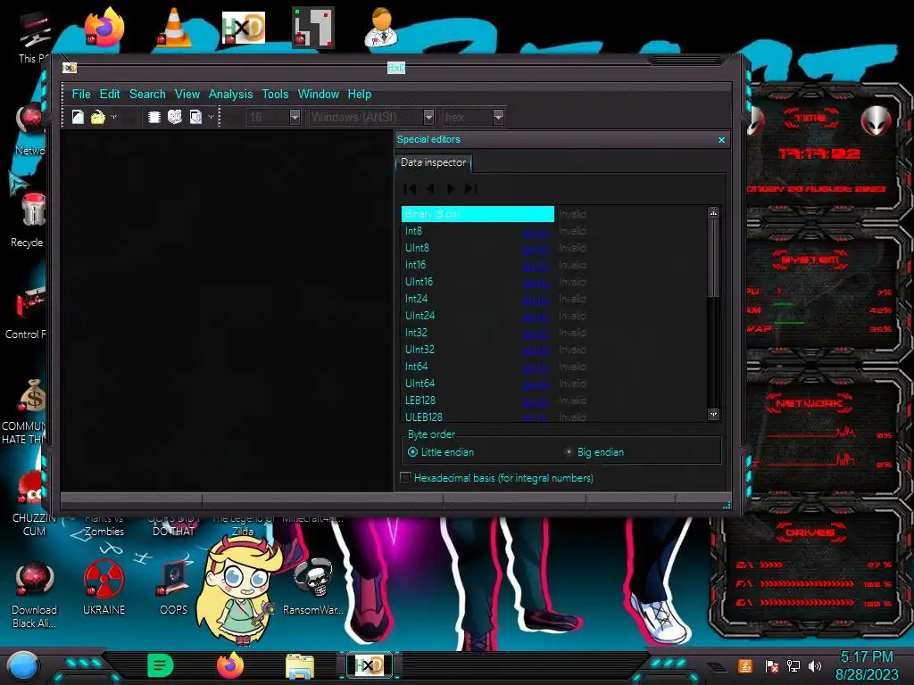Open VLC media player desktop icon
Viewport: 914px width, 685px height.
pos(174,28)
